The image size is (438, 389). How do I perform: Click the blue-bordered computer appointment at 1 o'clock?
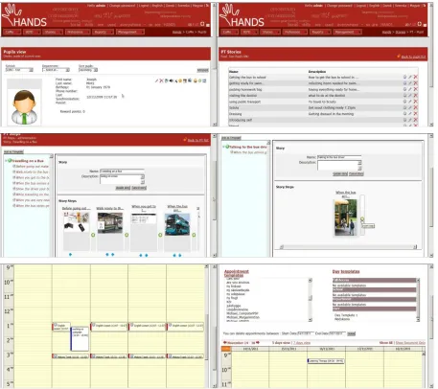pyautogui.click(x=80, y=339)
